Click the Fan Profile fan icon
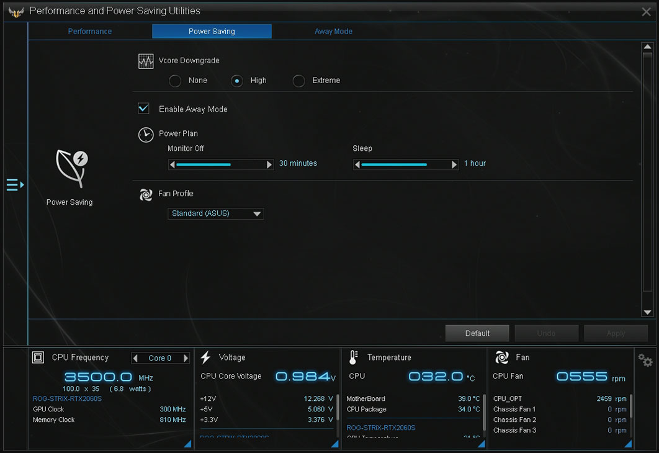This screenshot has width=659, height=453. tap(146, 195)
